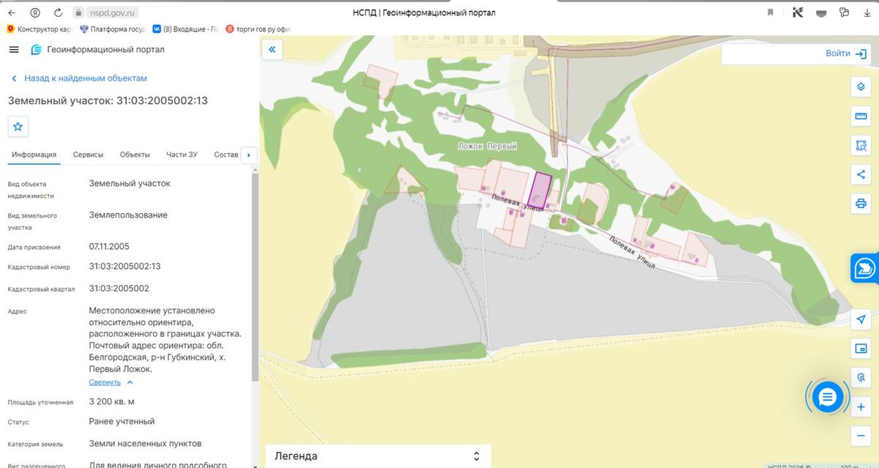The image size is (879, 468).
Task: Open the VK Входящие bookmark
Action: tap(185, 29)
